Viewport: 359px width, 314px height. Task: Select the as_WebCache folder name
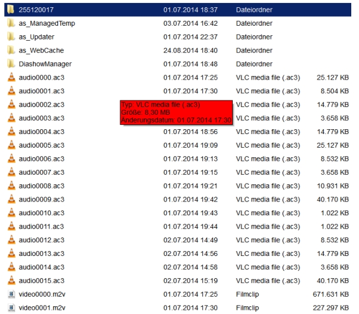coord(41,51)
